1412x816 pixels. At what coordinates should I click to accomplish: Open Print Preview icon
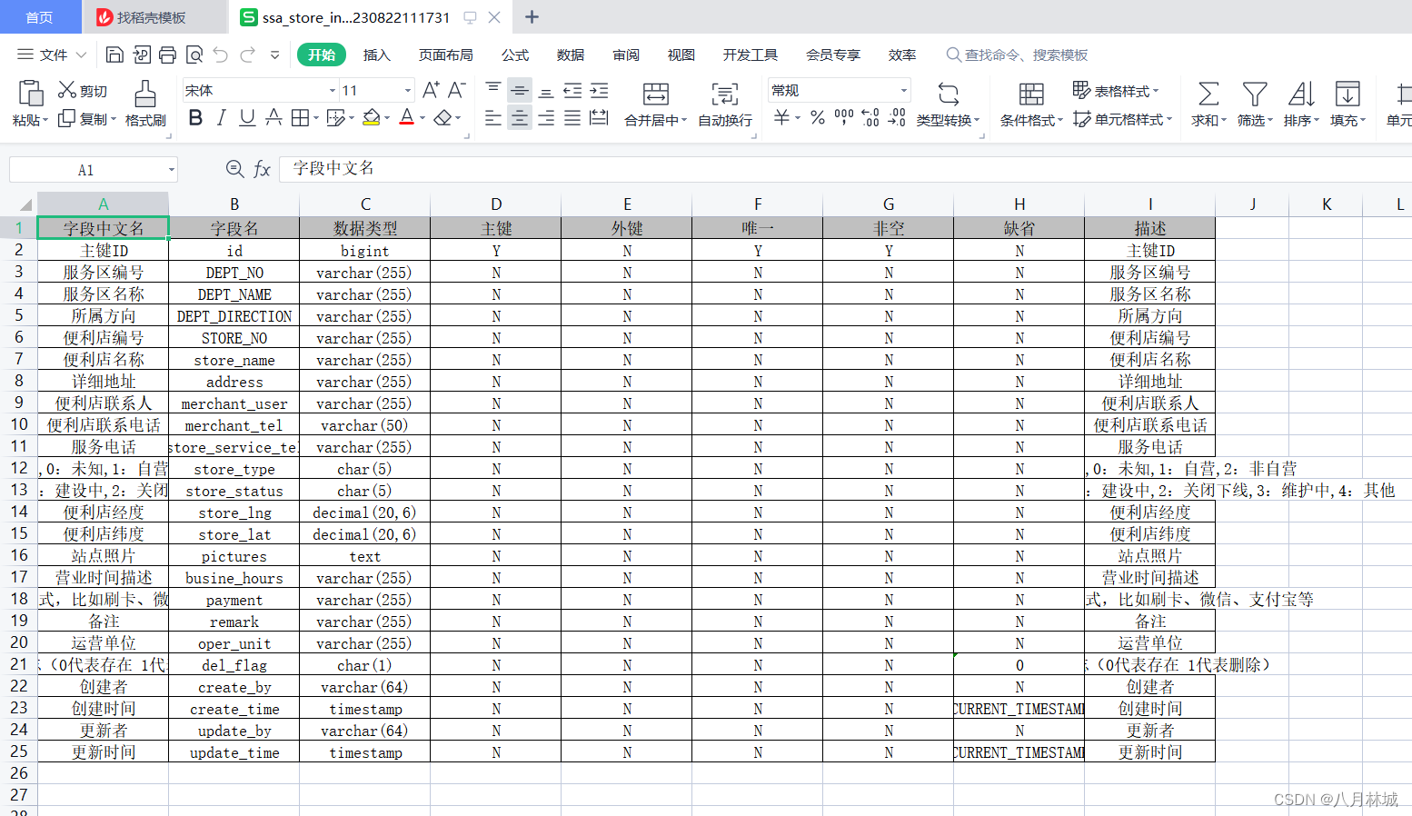[194, 55]
